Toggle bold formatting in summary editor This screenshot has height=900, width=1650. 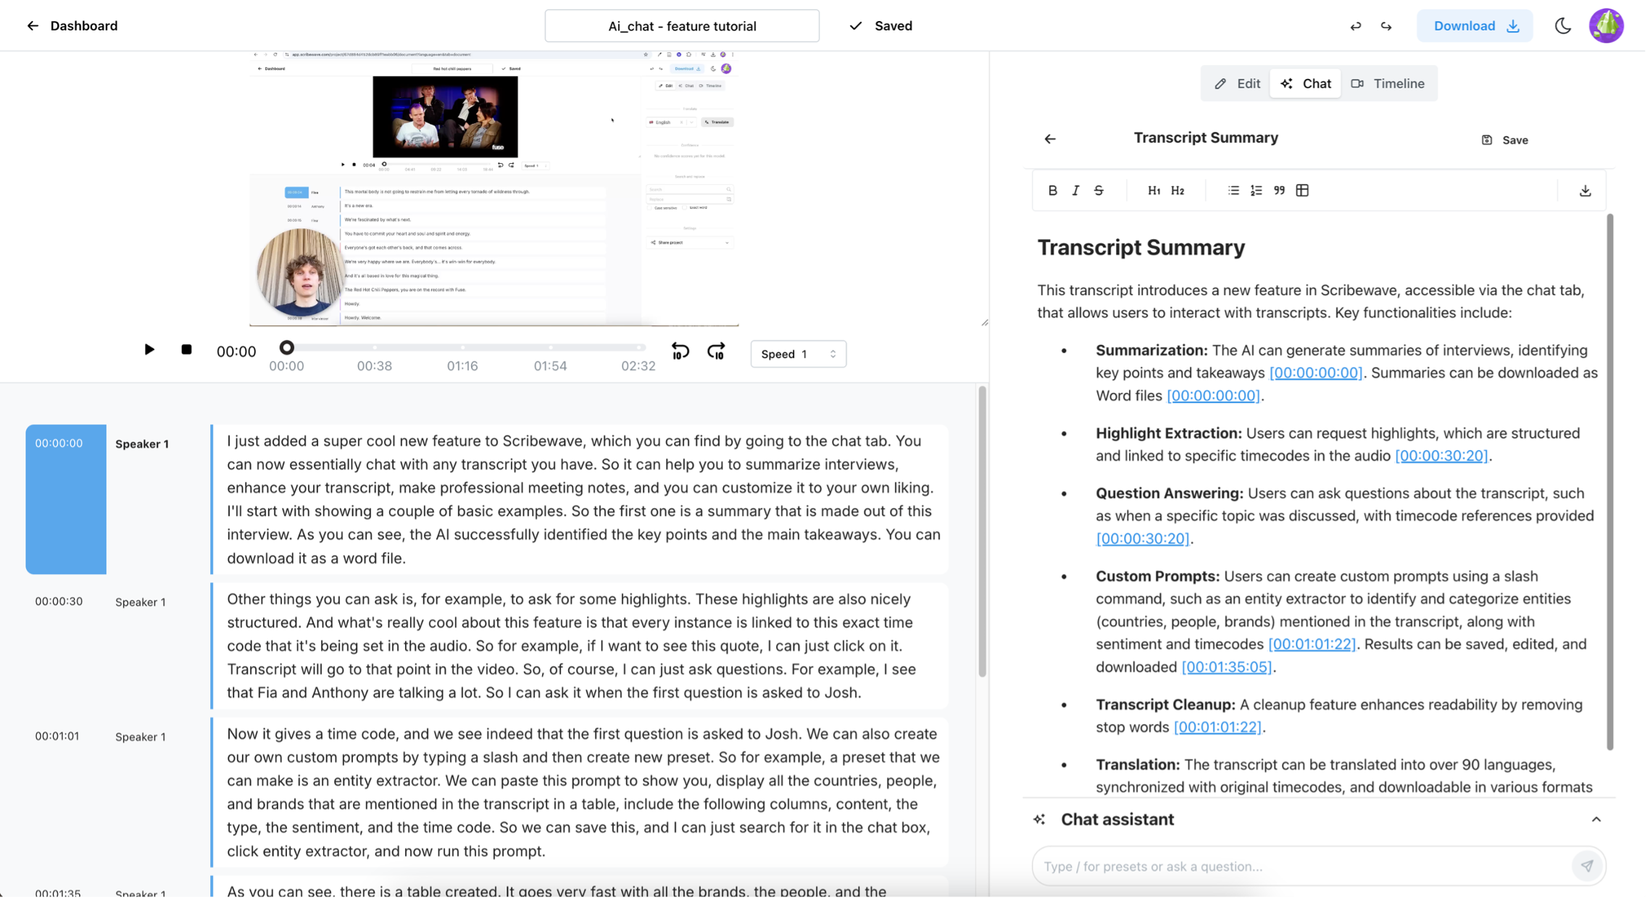pyautogui.click(x=1052, y=191)
